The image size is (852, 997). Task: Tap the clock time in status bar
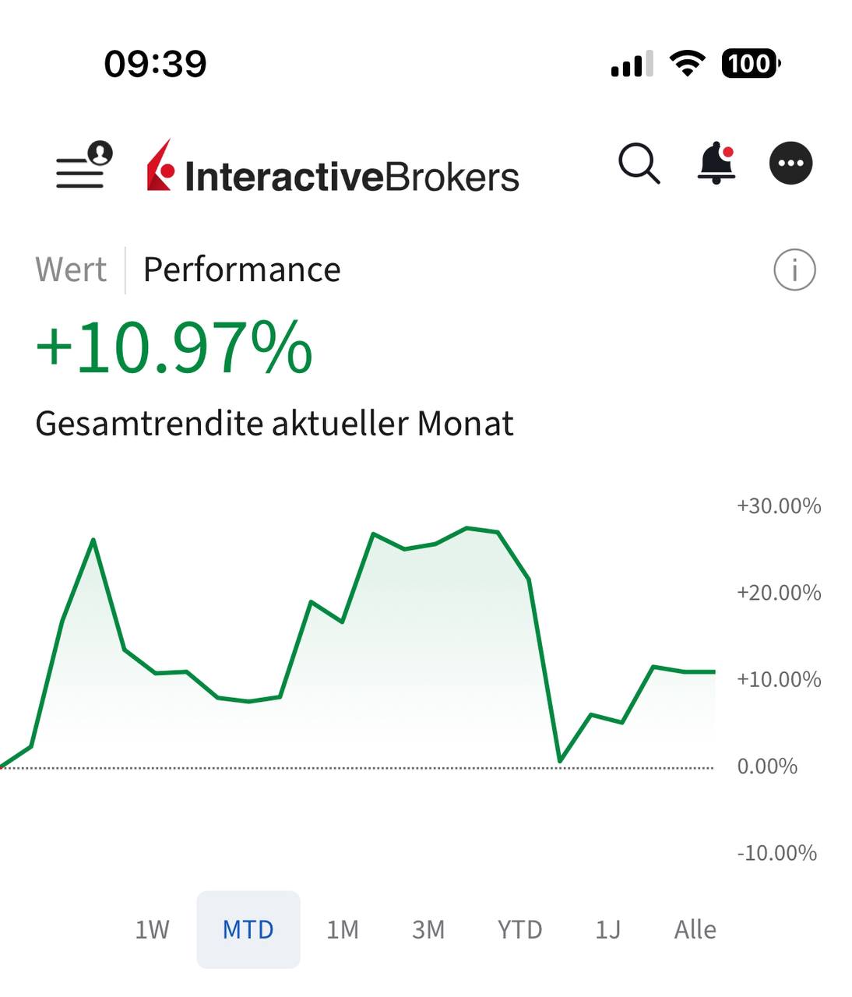(x=155, y=63)
